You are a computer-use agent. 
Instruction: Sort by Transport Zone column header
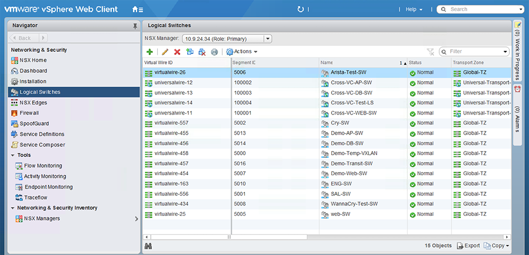point(481,63)
